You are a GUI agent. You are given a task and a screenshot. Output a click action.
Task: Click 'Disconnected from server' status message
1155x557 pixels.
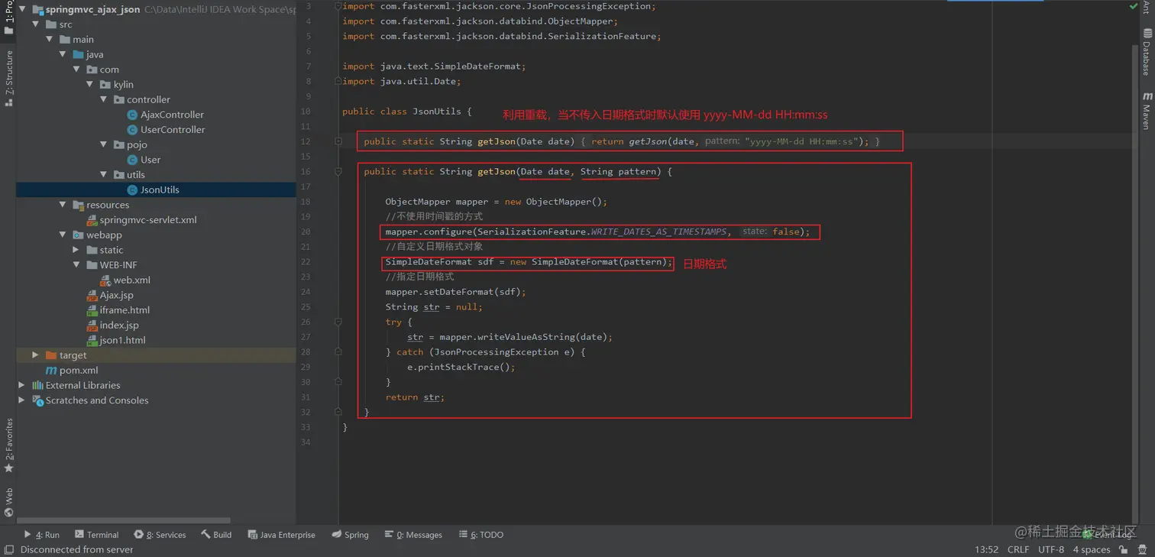click(x=76, y=549)
